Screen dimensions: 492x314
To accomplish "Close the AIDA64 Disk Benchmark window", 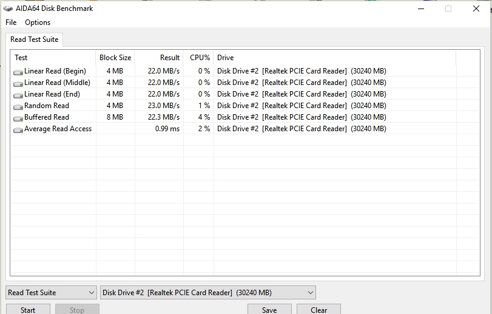I will 476,9.
